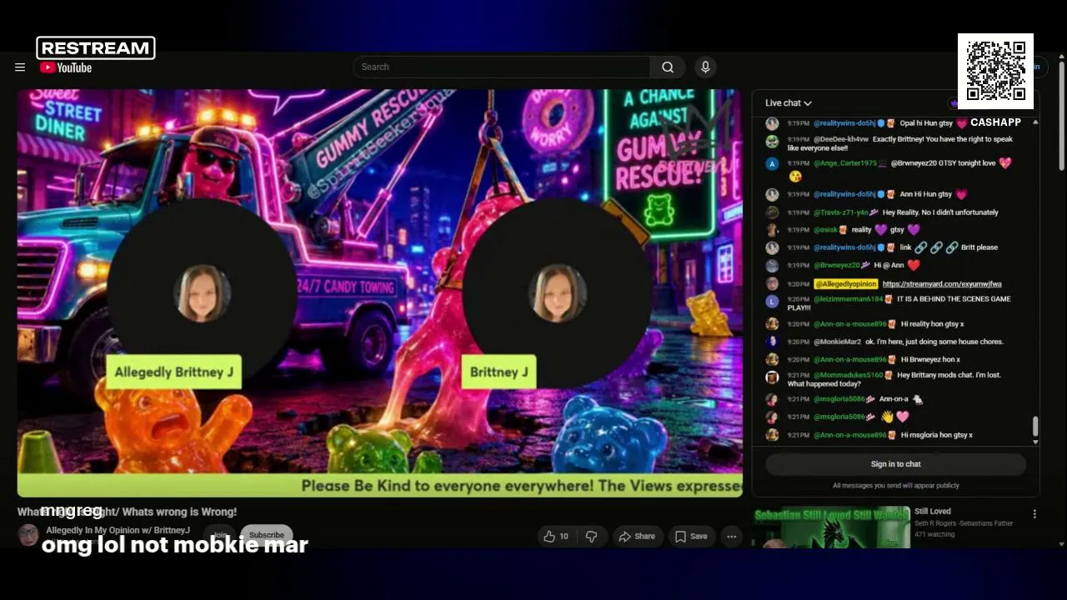The height and width of the screenshot is (600, 1067).
Task: Open options menu for Still Loved video
Action: pos(1034,514)
